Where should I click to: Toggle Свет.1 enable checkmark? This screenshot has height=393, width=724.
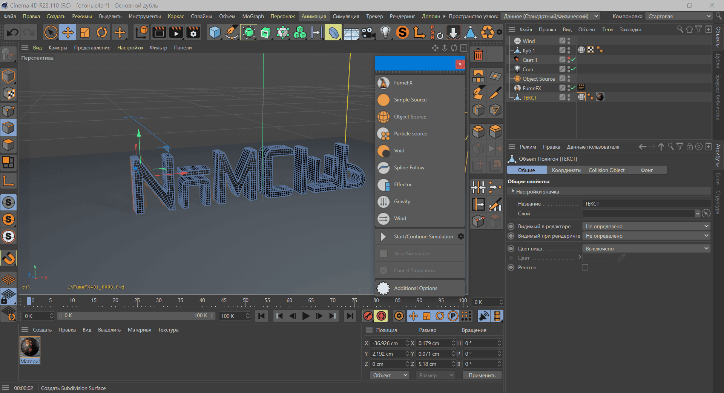[x=573, y=60]
